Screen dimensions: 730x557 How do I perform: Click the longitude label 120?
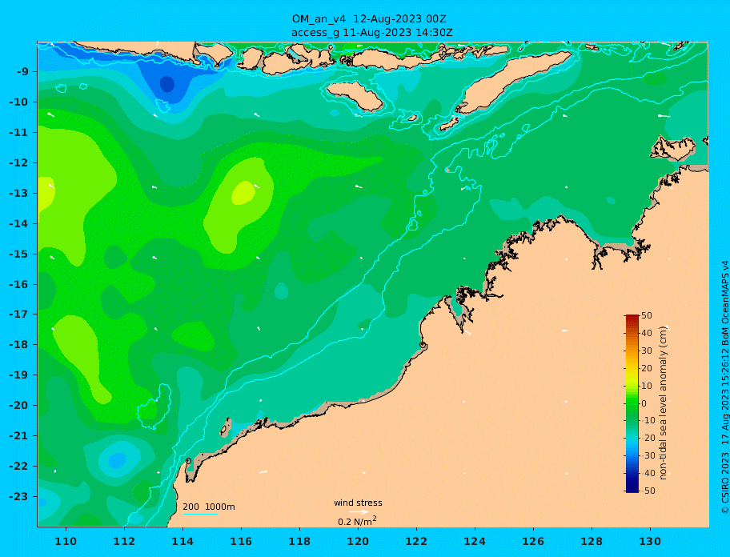358,541
